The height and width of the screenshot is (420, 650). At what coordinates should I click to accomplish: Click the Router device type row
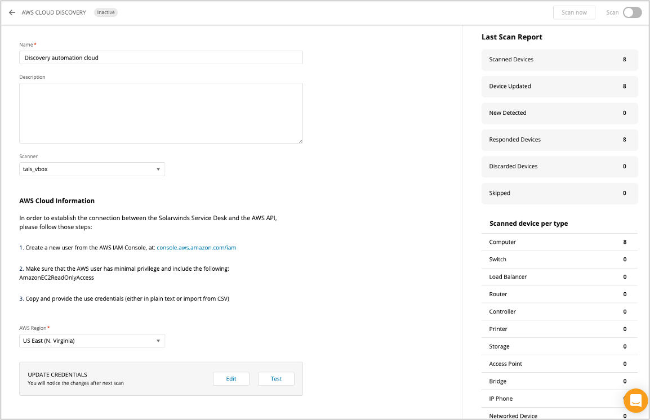(560, 294)
